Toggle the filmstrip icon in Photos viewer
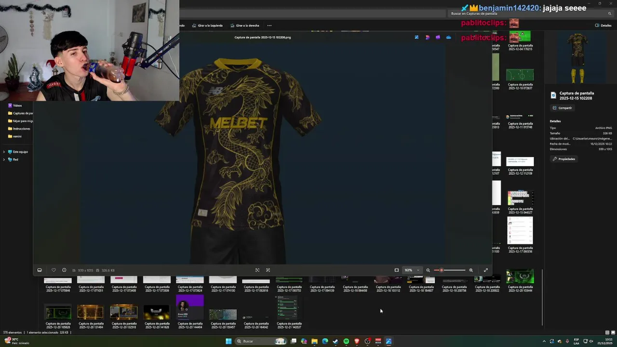 (x=40, y=270)
